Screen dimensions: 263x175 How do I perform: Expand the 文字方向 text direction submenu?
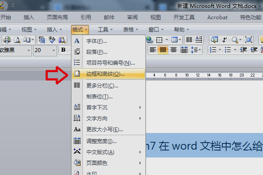point(108,119)
